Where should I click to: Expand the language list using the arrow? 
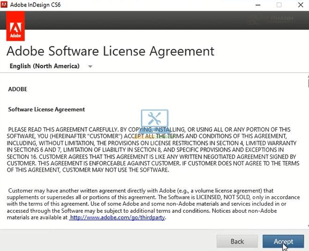coord(90,66)
